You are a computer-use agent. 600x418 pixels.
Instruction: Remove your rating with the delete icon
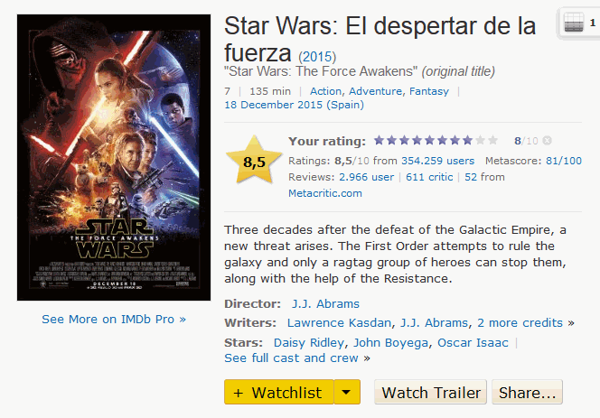548,141
